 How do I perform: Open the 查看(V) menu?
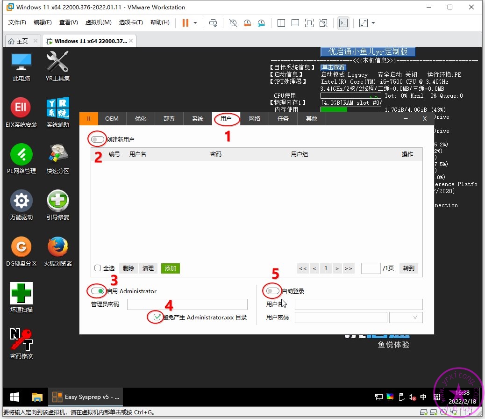point(68,22)
